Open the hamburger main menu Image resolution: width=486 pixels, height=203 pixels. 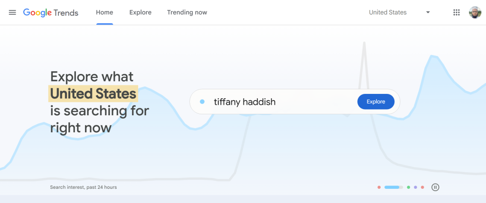12,12
